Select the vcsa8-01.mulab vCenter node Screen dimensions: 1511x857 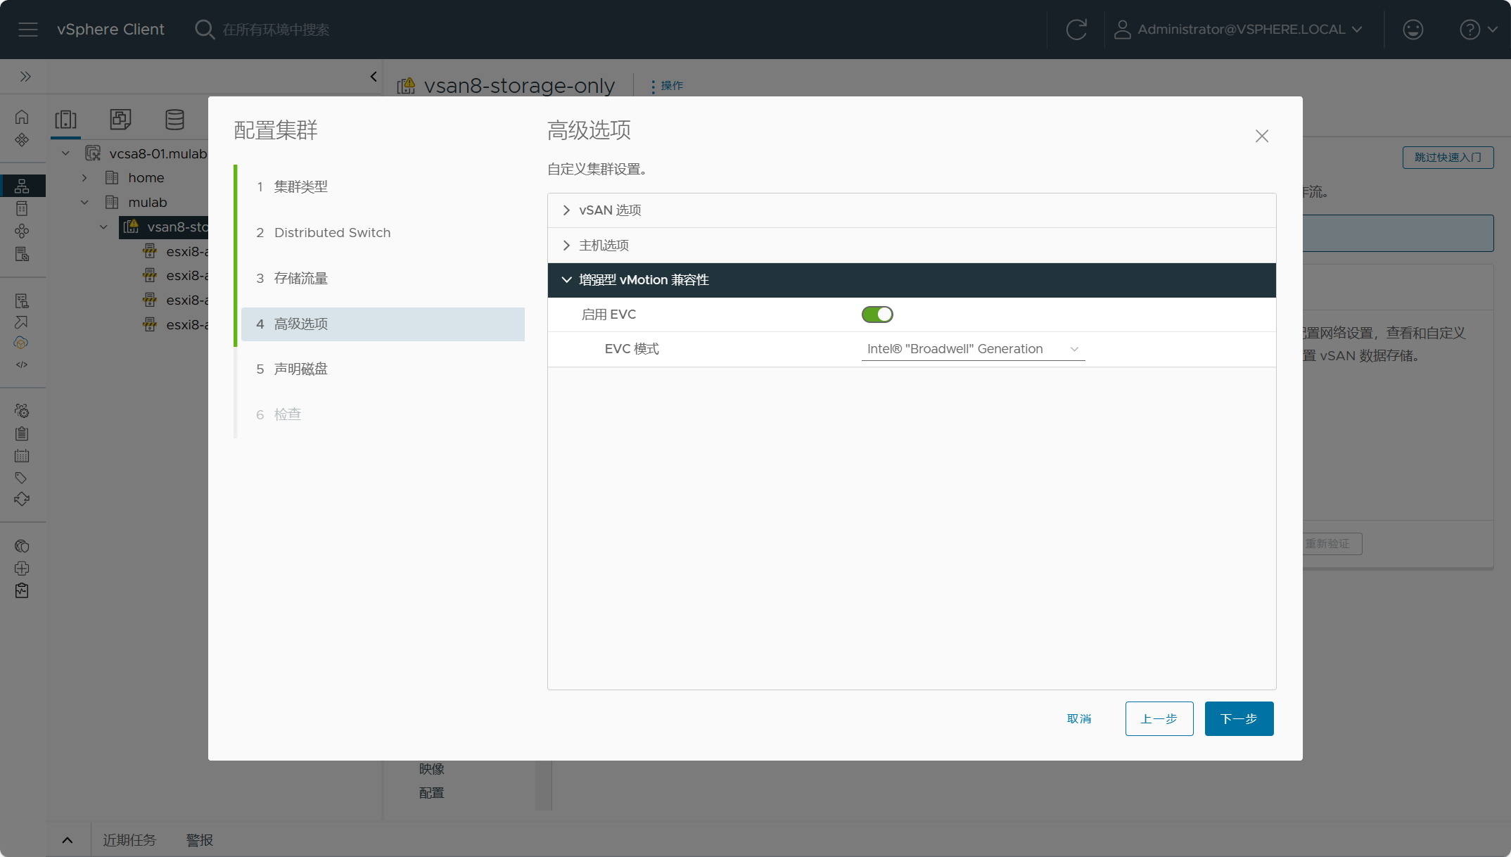tap(158, 153)
